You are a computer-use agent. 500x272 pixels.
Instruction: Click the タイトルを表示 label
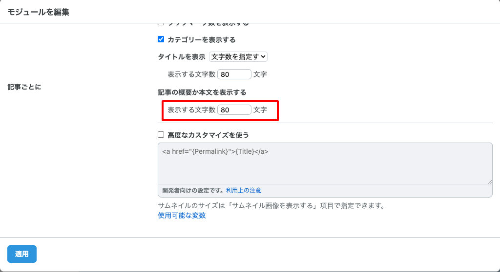click(182, 57)
